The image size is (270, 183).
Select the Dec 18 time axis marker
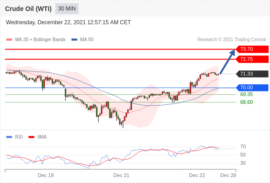pos(46,175)
